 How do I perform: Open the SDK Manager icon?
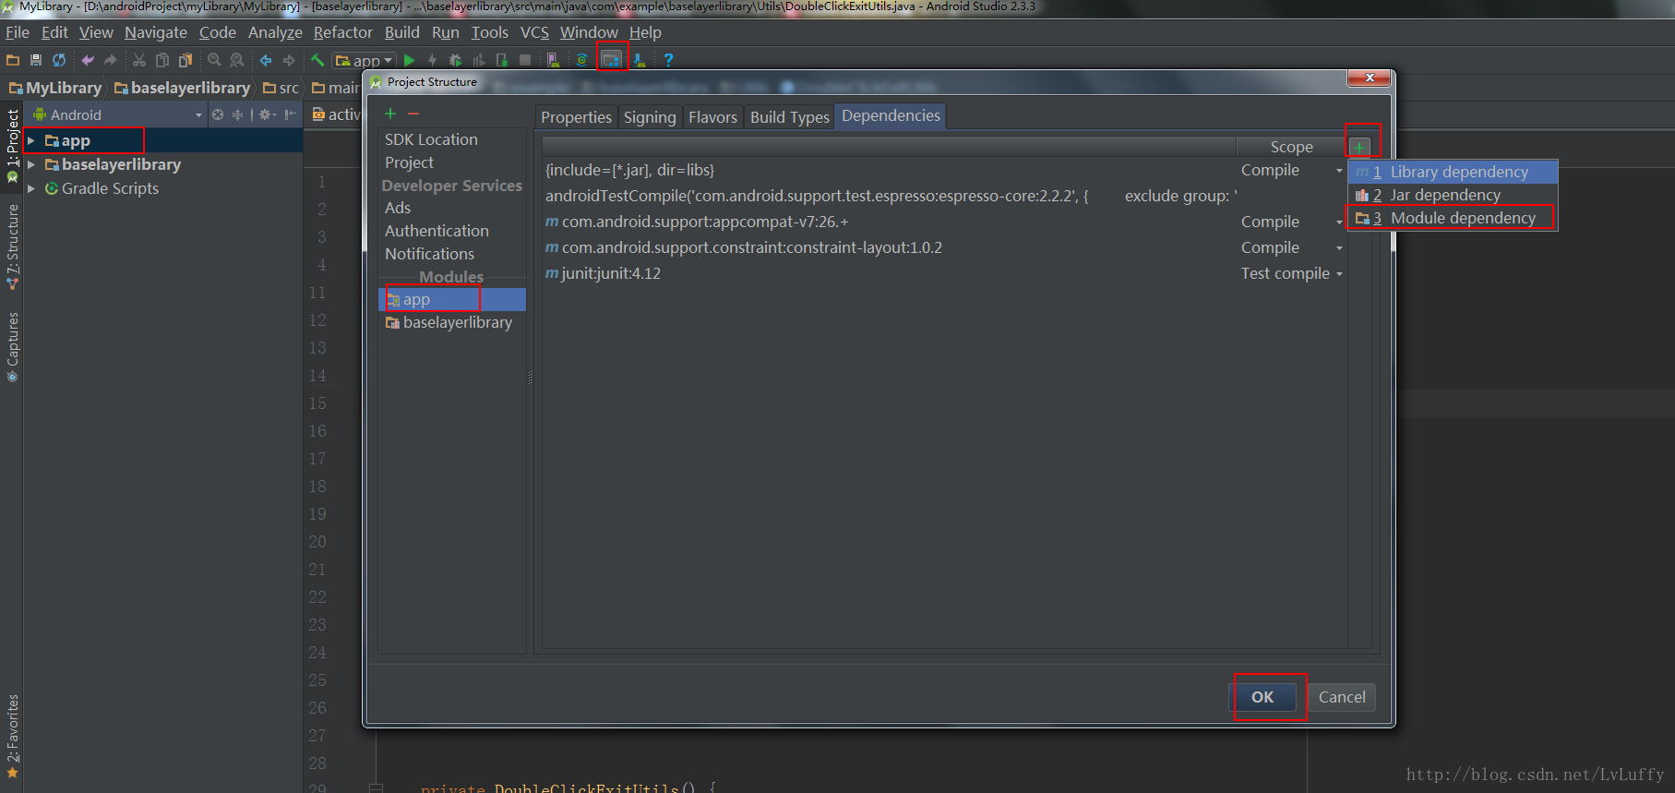pyautogui.click(x=639, y=60)
